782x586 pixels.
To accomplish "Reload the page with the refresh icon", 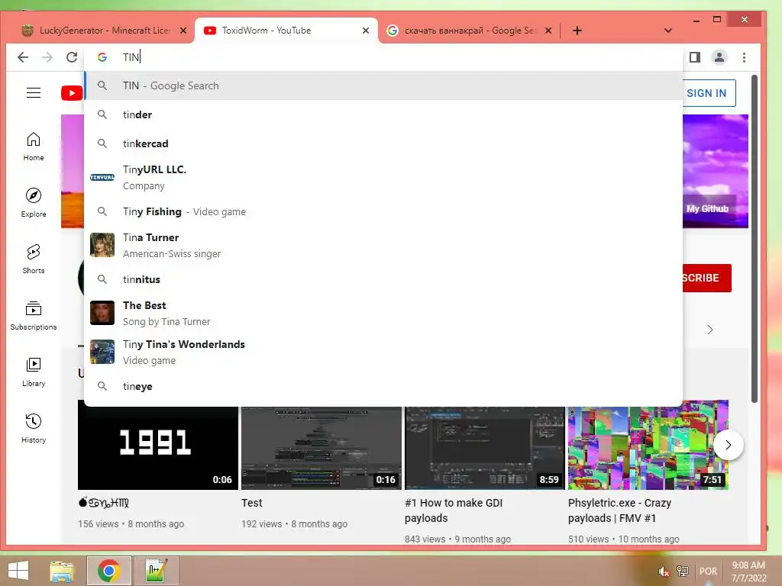I will pos(72,57).
